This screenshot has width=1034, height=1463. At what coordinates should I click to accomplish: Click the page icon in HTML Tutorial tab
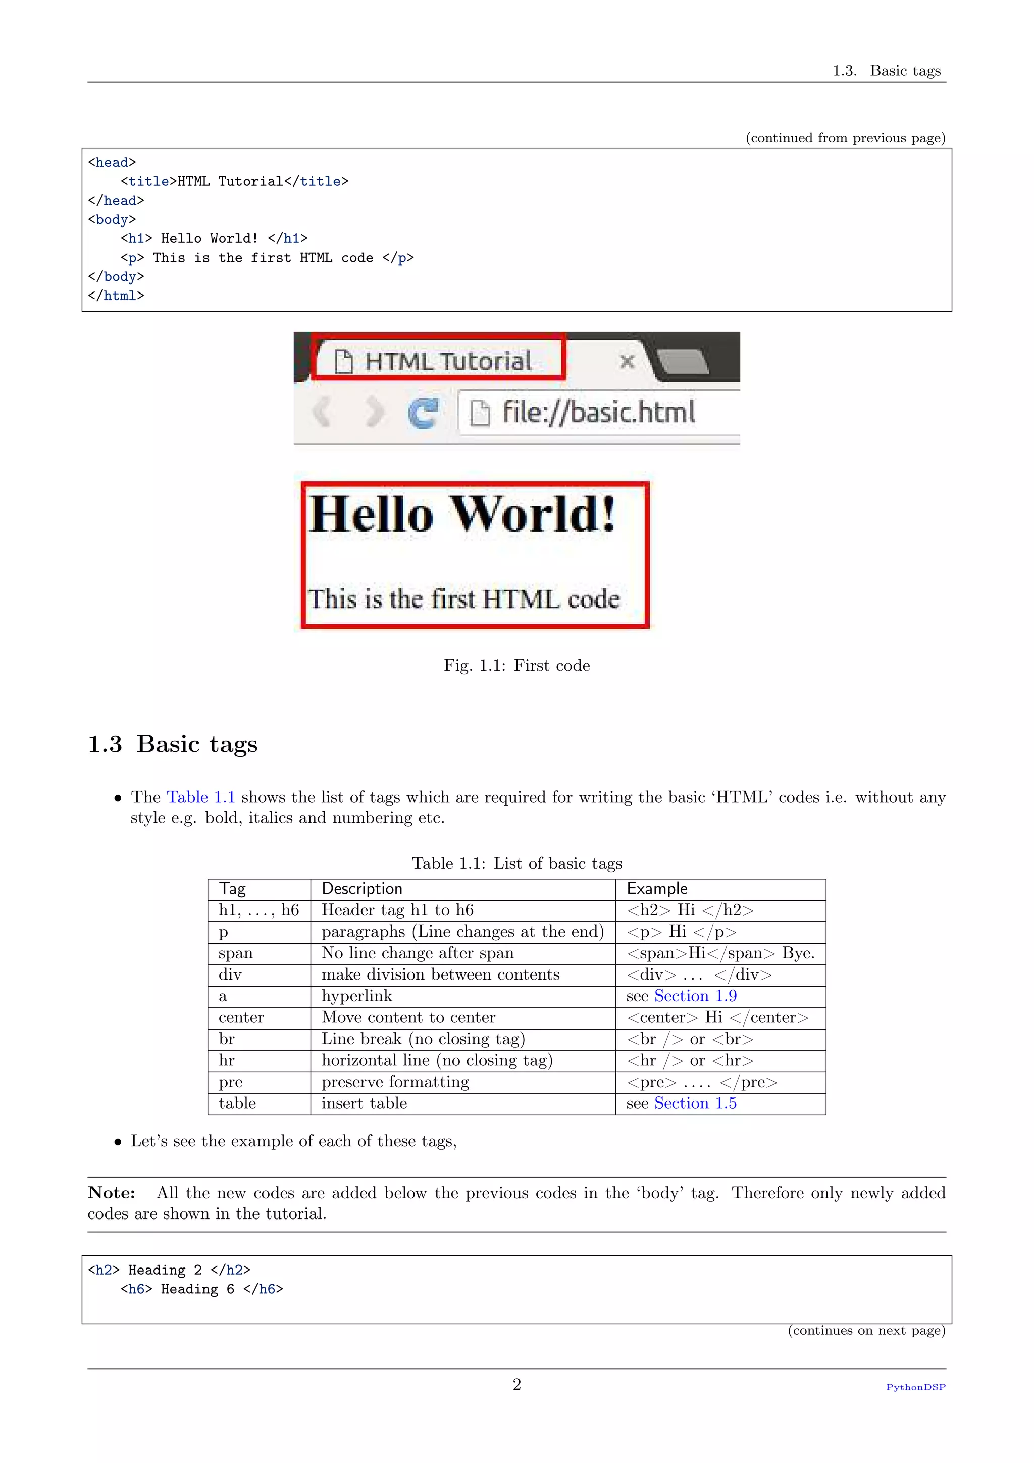tap(344, 361)
